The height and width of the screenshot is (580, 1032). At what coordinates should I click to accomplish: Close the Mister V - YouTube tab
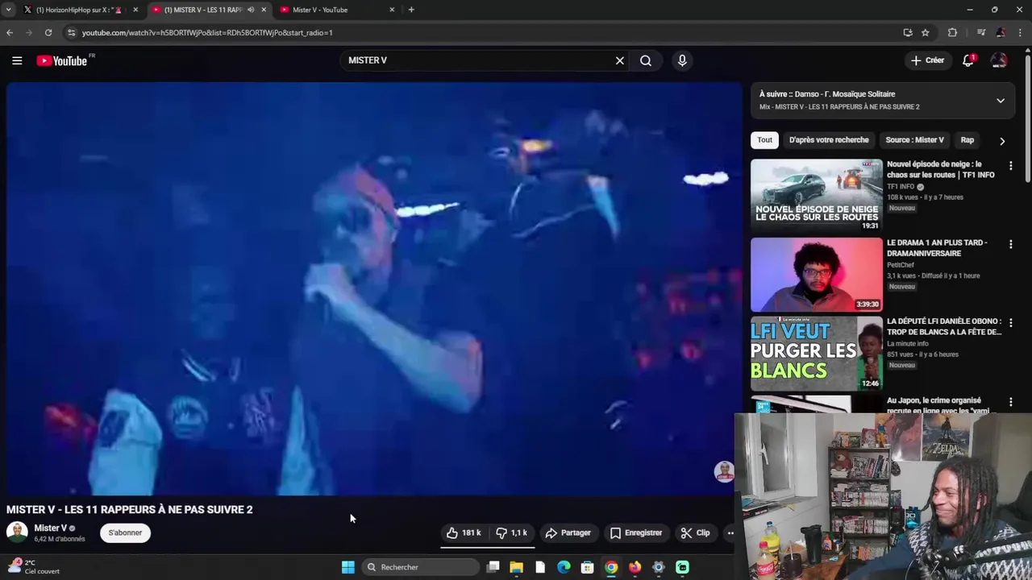point(392,10)
